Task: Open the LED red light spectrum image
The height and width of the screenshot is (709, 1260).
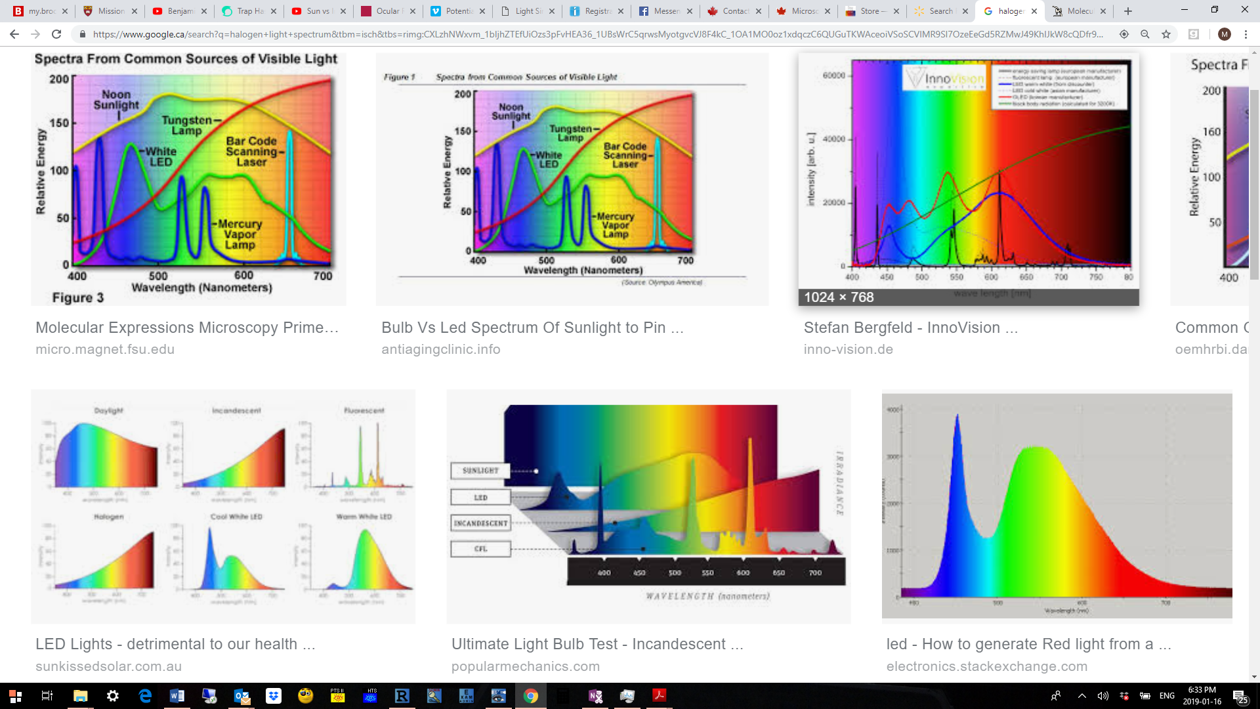Action: click(1057, 506)
